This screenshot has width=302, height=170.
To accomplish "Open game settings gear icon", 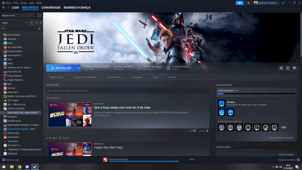I will (x=281, y=68).
